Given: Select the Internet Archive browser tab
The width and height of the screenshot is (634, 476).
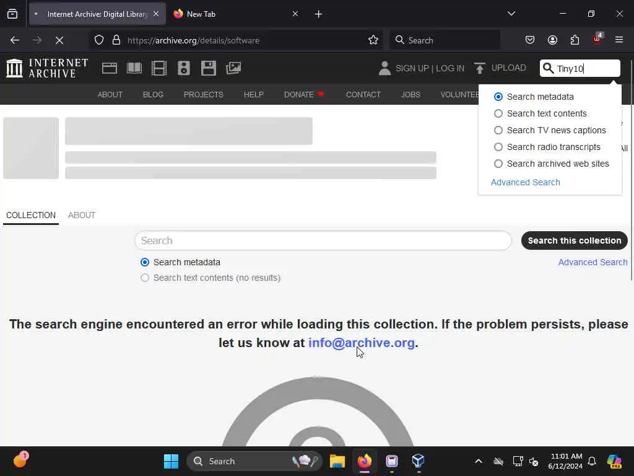Looking at the screenshot, I should pyautogui.click(x=97, y=14).
